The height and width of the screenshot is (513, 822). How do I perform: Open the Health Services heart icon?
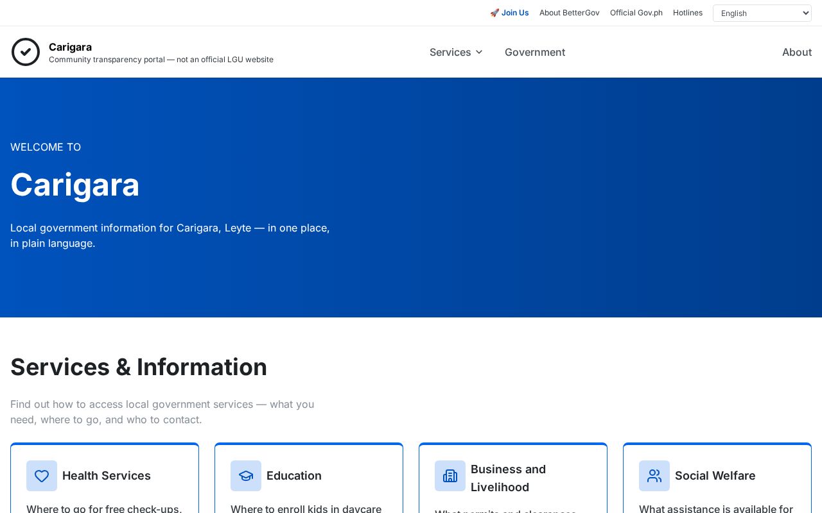click(42, 476)
